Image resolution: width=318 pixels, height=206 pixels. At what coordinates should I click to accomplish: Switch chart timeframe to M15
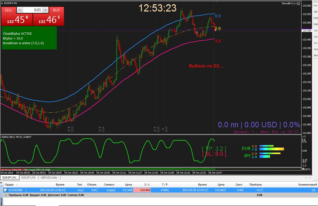(x=316, y=18)
